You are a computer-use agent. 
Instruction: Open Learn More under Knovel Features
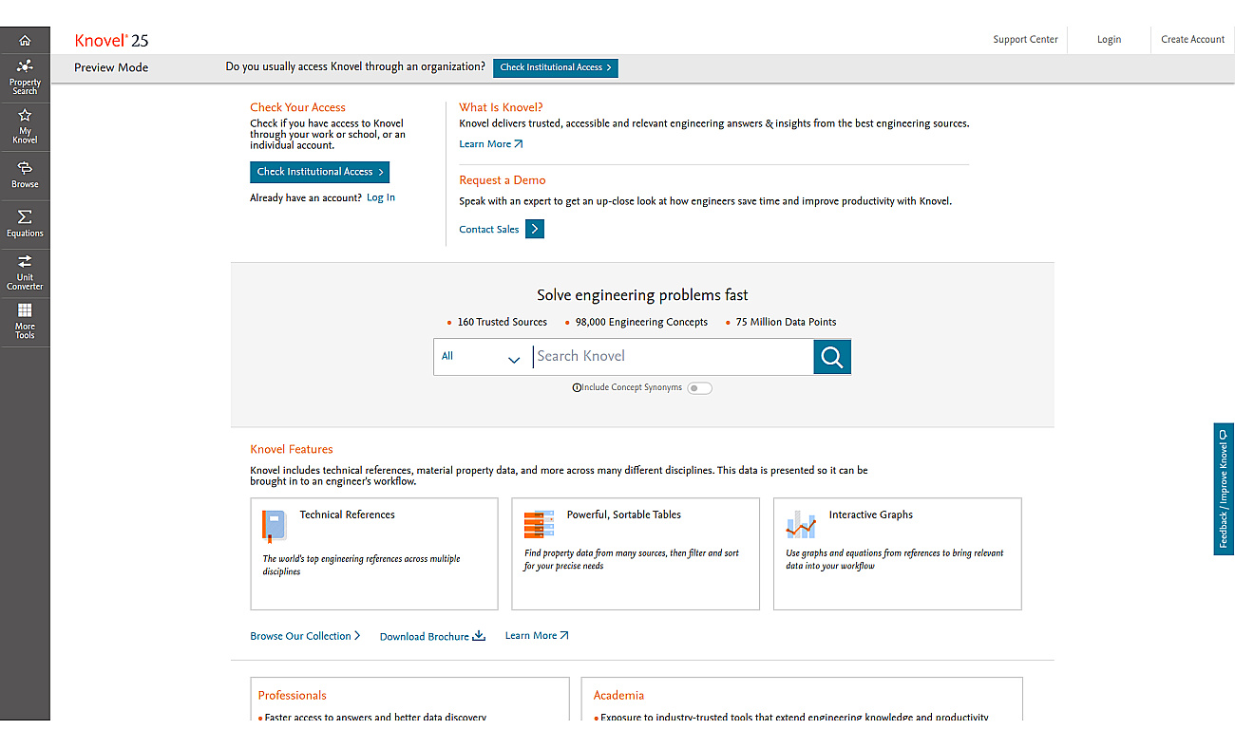(537, 636)
